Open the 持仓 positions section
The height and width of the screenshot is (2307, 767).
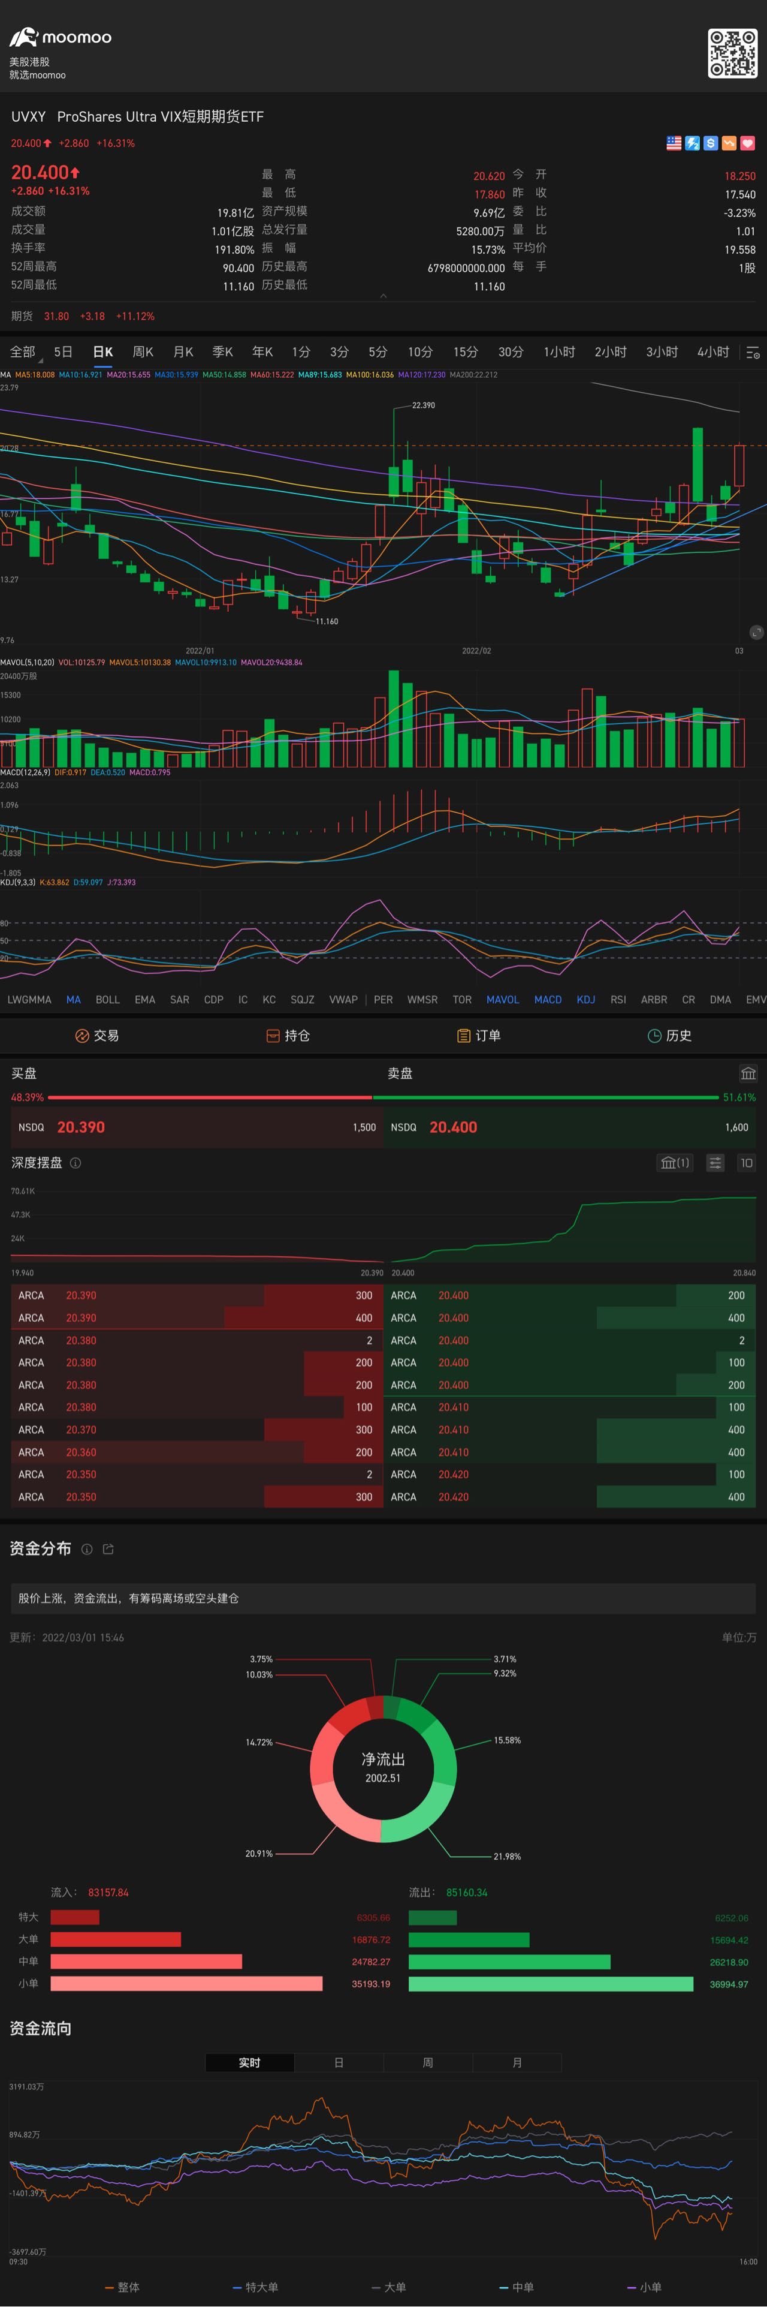point(287,1035)
